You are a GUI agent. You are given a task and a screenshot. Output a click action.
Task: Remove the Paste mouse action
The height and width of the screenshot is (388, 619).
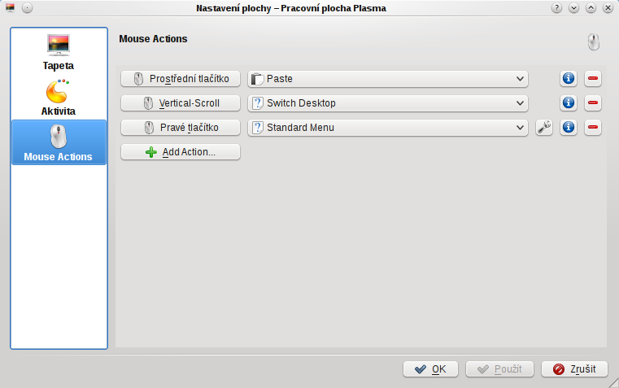[592, 79]
